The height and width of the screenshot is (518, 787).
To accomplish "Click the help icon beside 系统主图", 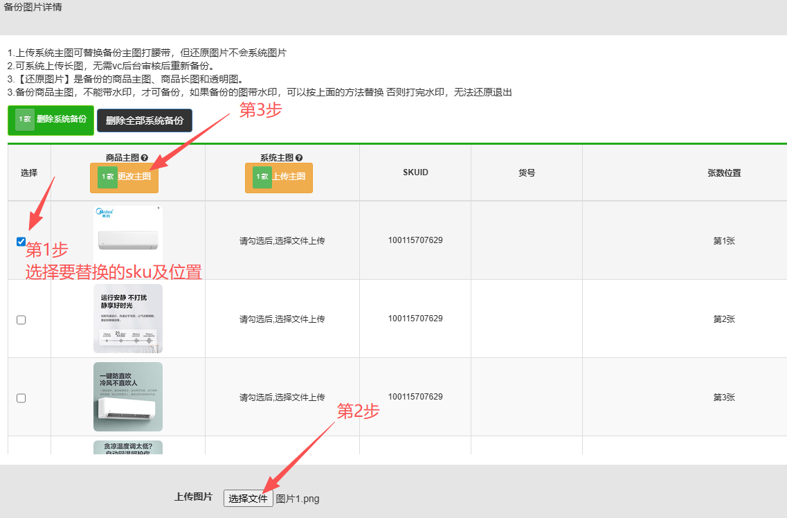I will [x=299, y=158].
